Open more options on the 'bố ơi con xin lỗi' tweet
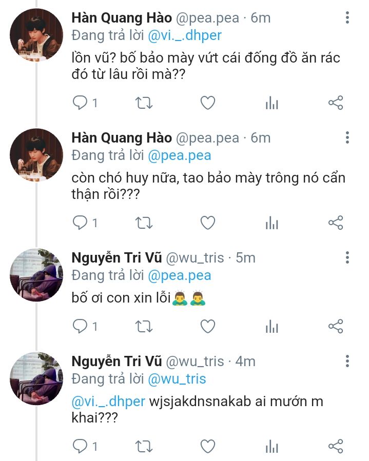The image size is (369, 461). pyautogui.click(x=347, y=257)
